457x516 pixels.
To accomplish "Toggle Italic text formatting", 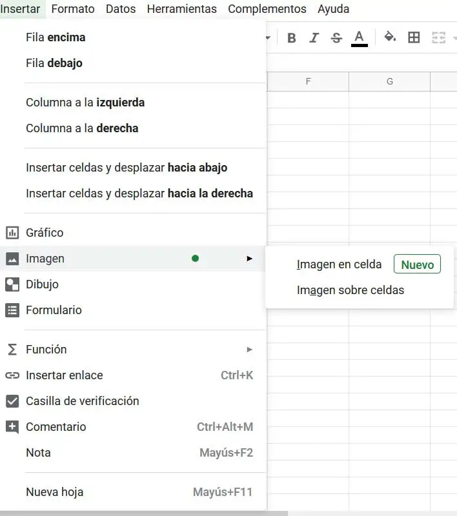I will point(314,38).
